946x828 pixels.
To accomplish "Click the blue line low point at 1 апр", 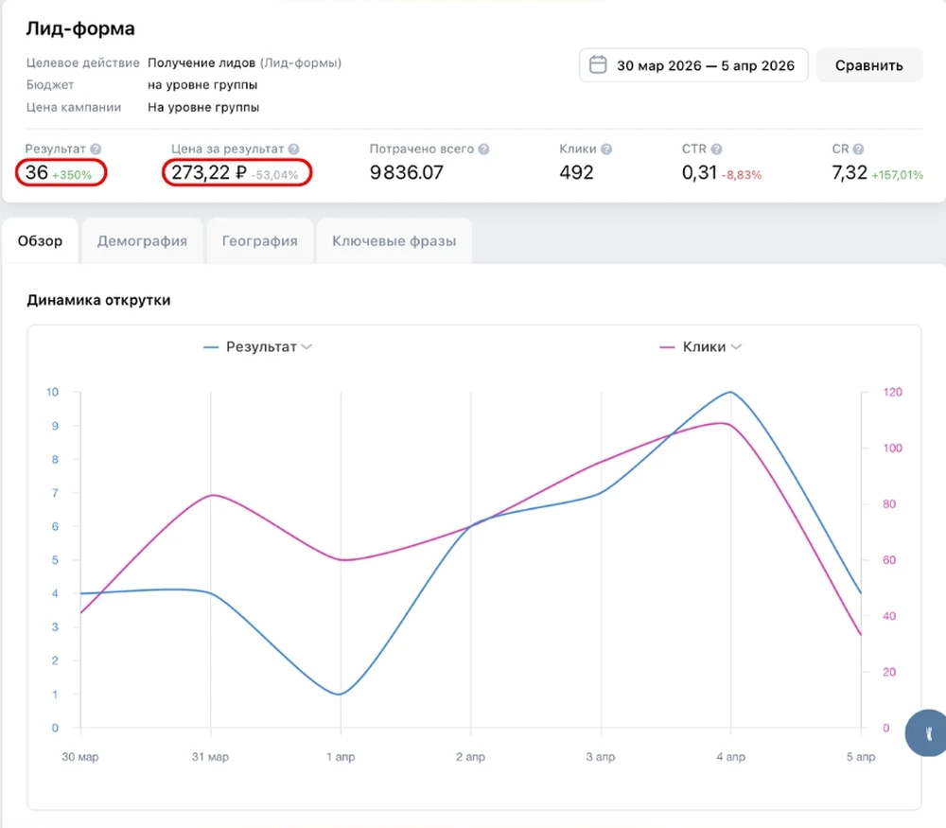I will pyautogui.click(x=340, y=694).
